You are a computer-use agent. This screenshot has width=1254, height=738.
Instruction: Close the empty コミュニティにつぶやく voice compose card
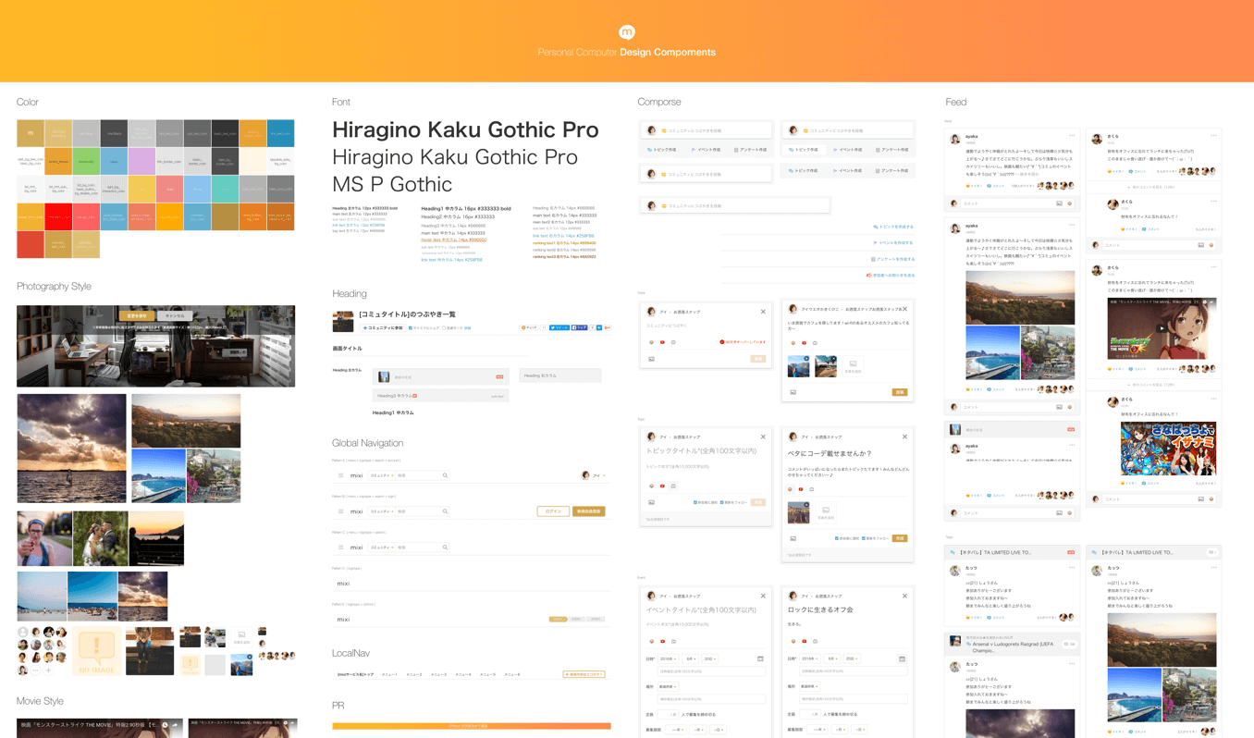pyautogui.click(x=763, y=312)
